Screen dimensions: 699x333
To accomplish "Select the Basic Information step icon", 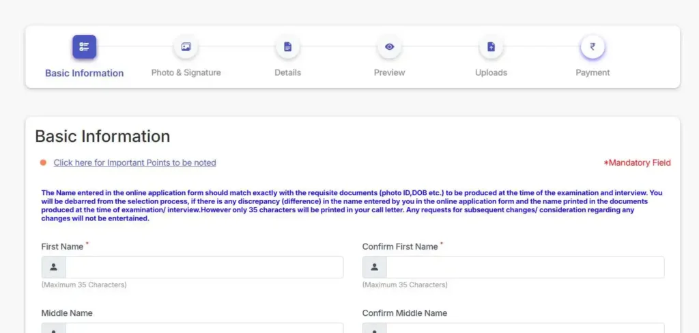I will pos(84,47).
